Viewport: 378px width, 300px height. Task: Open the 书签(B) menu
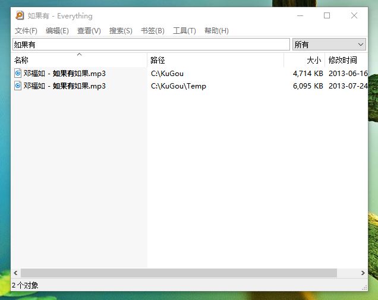point(152,31)
